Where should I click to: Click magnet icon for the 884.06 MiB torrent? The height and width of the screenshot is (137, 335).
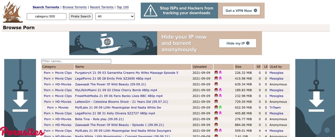pyautogui.click(x=216, y=125)
